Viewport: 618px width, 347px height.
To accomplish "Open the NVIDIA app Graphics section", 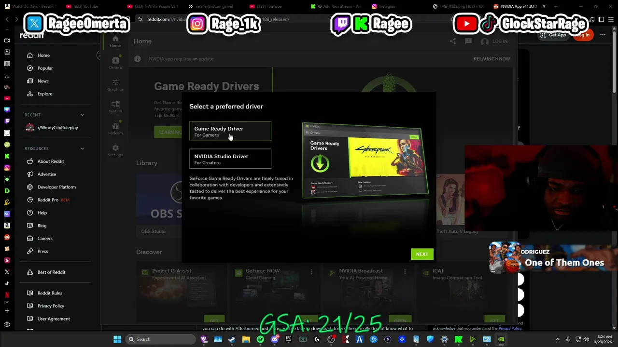I will (115, 85).
